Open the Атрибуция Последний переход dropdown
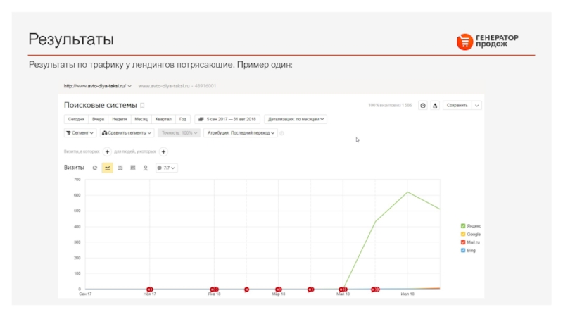Image resolution: width=563 pixels, height=317 pixels. [x=239, y=132]
